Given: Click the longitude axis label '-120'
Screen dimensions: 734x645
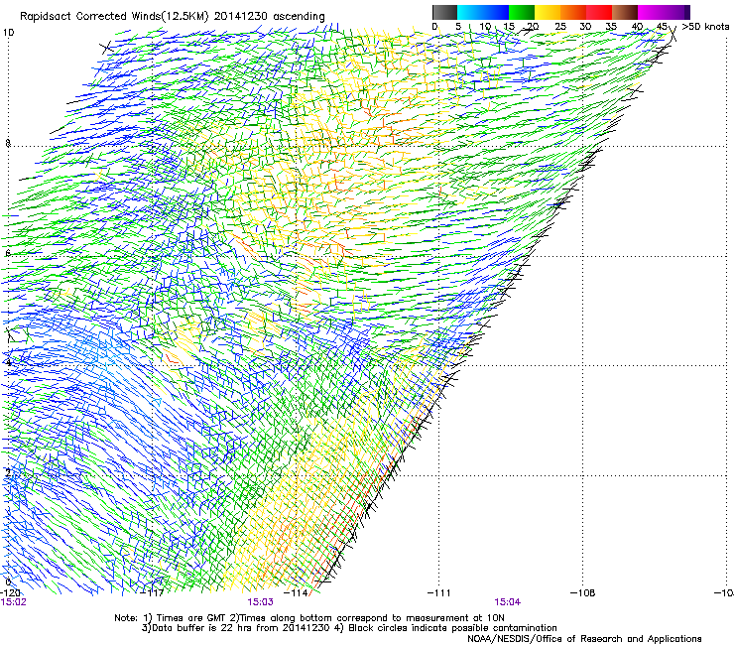Looking at the screenshot, I should (x=11, y=593).
